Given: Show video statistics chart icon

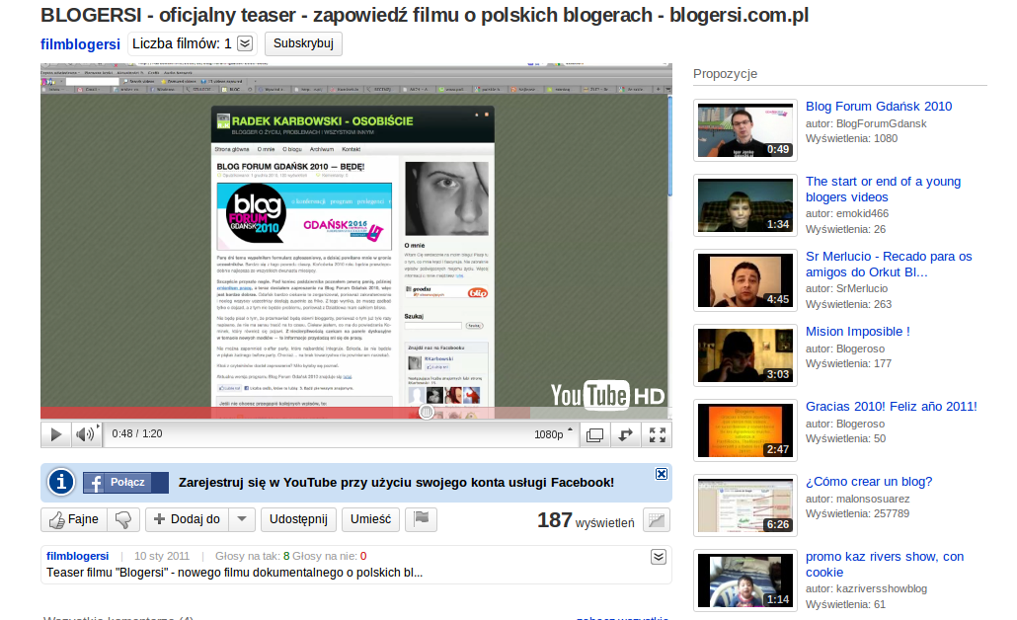Looking at the screenshot, I should 656,519.
